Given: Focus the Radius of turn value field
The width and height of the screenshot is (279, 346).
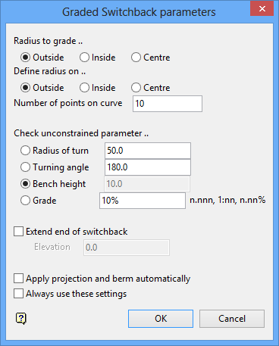Looking at the screenshot, I should (148, 151).
